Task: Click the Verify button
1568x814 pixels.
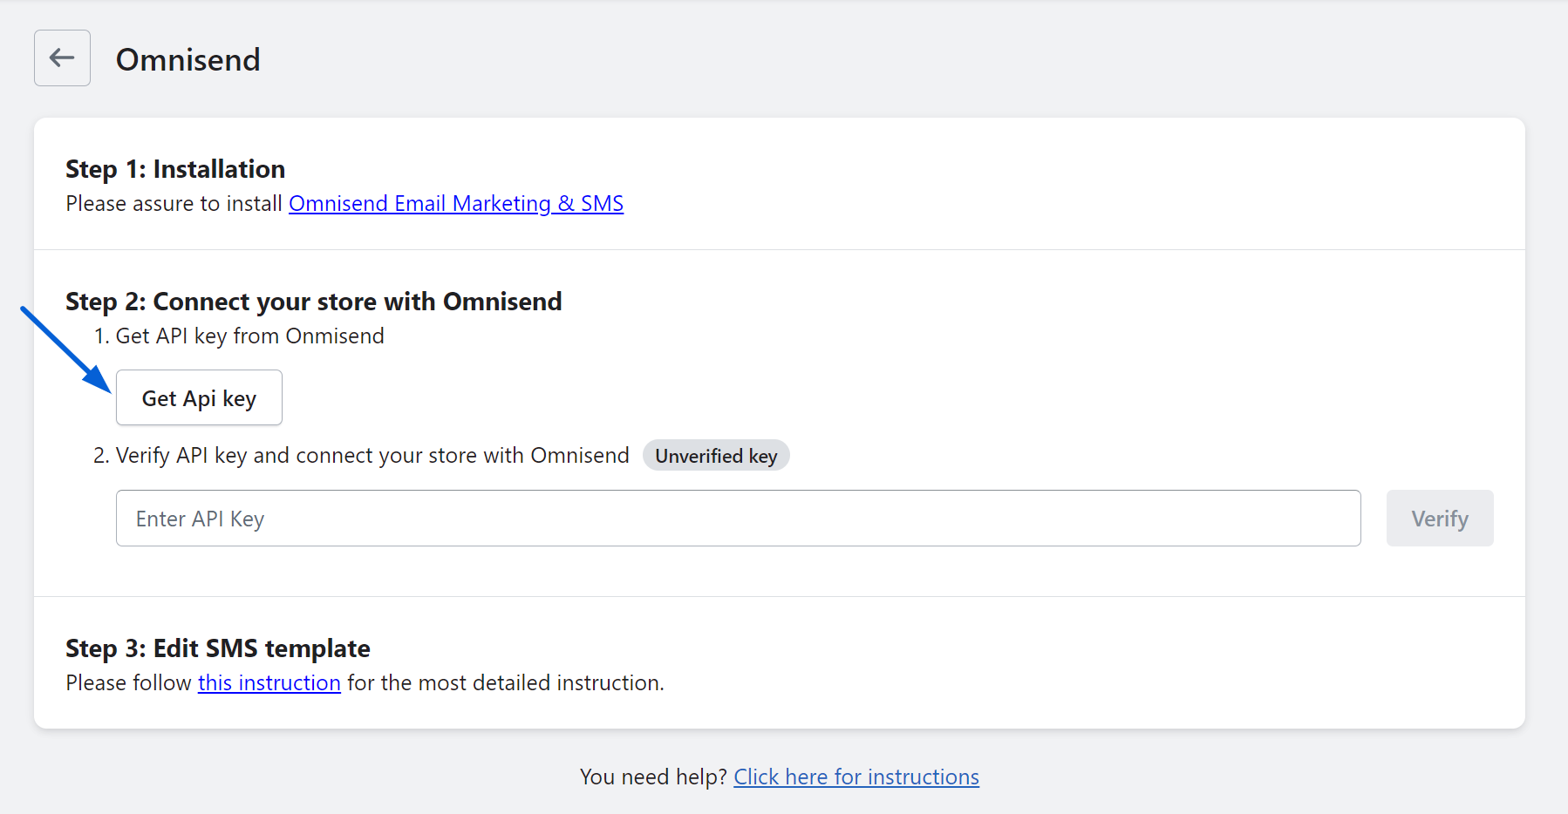Action: (1440, 519)
